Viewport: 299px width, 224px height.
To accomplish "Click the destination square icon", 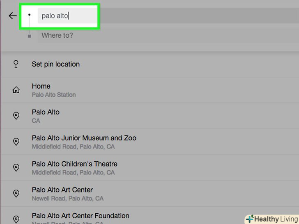I will tap(29, 36).
